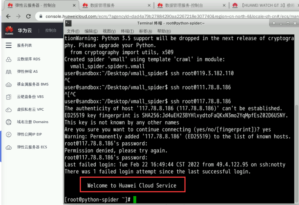Maximize the Terminal window
299x205 pixels.
click(x=288, y=23)
